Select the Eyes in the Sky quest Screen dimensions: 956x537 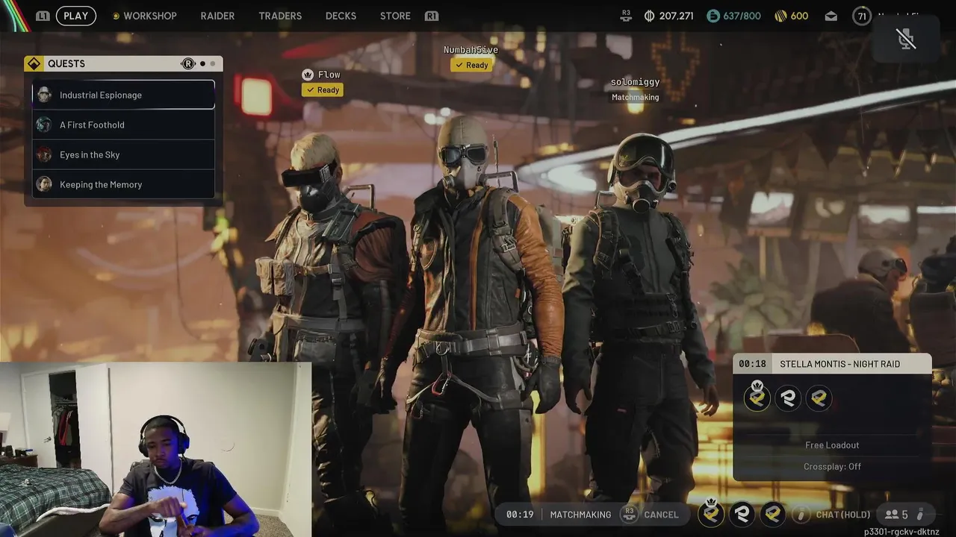click(x=123, y=154)
